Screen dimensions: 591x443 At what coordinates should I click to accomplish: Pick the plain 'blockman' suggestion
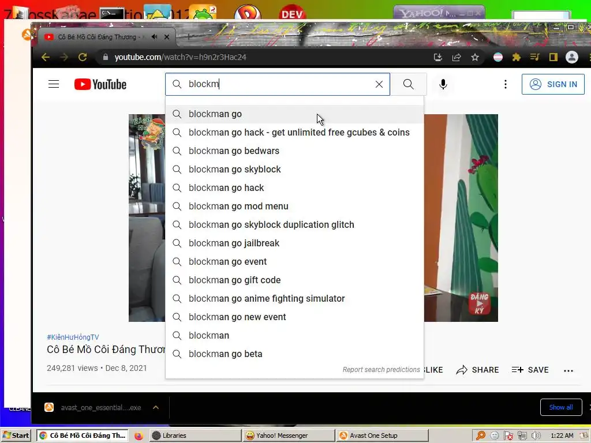tap(294, 336)
